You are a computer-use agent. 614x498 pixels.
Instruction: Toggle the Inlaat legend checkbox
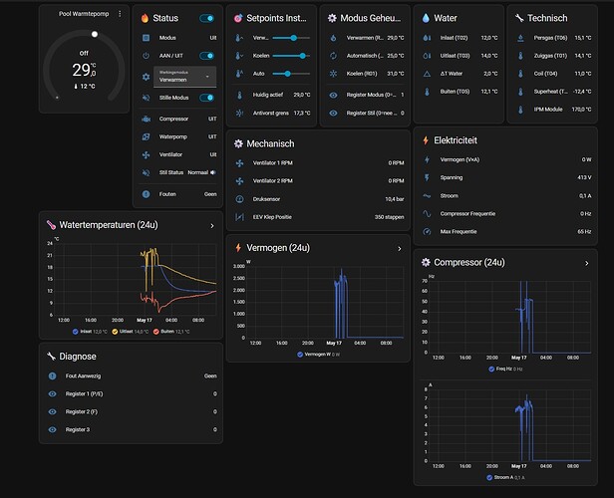(75, 332)
